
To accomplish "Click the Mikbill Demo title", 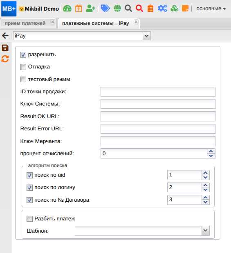I will (42, 9).
